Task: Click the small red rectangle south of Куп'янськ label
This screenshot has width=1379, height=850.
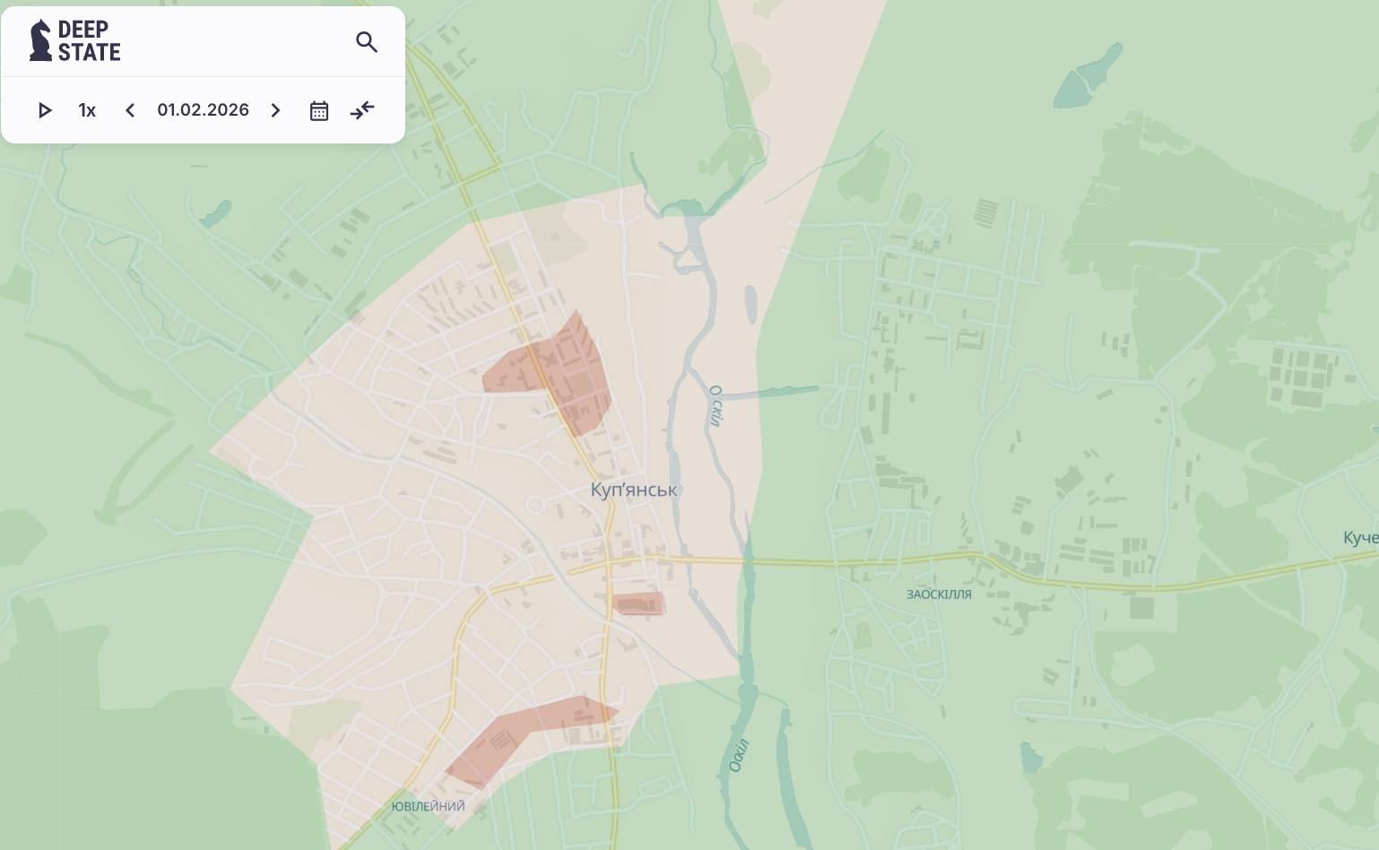Action: tap(638, 603)
